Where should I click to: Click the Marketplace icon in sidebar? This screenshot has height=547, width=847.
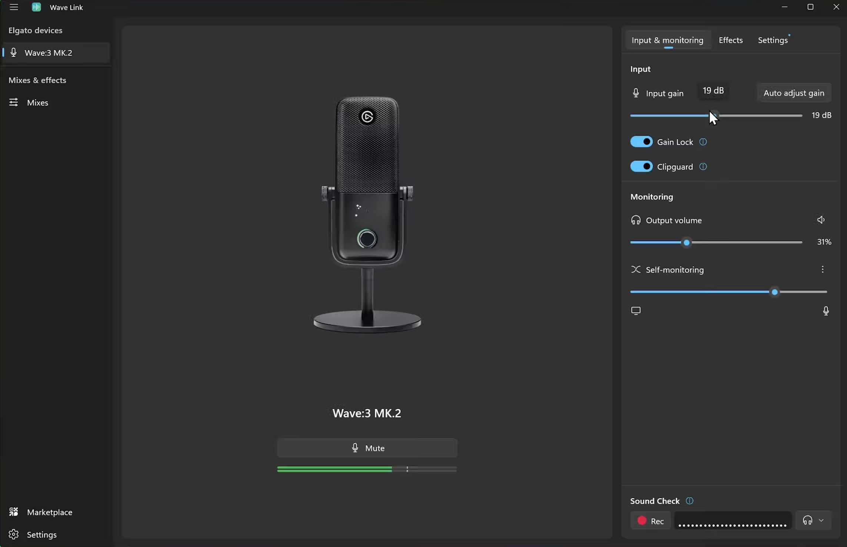tap(13, 512)
